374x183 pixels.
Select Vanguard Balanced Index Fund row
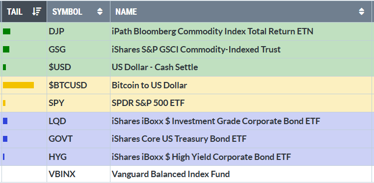click(x=187, y=174)
